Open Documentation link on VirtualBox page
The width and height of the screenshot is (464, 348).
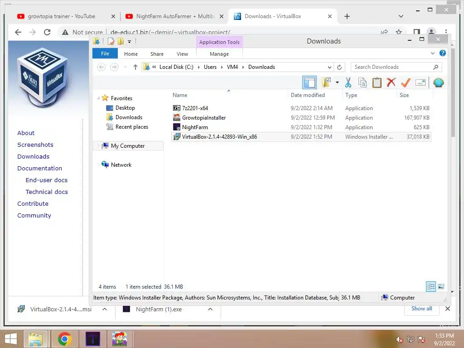pyautogui.click(x=40, y=168)
